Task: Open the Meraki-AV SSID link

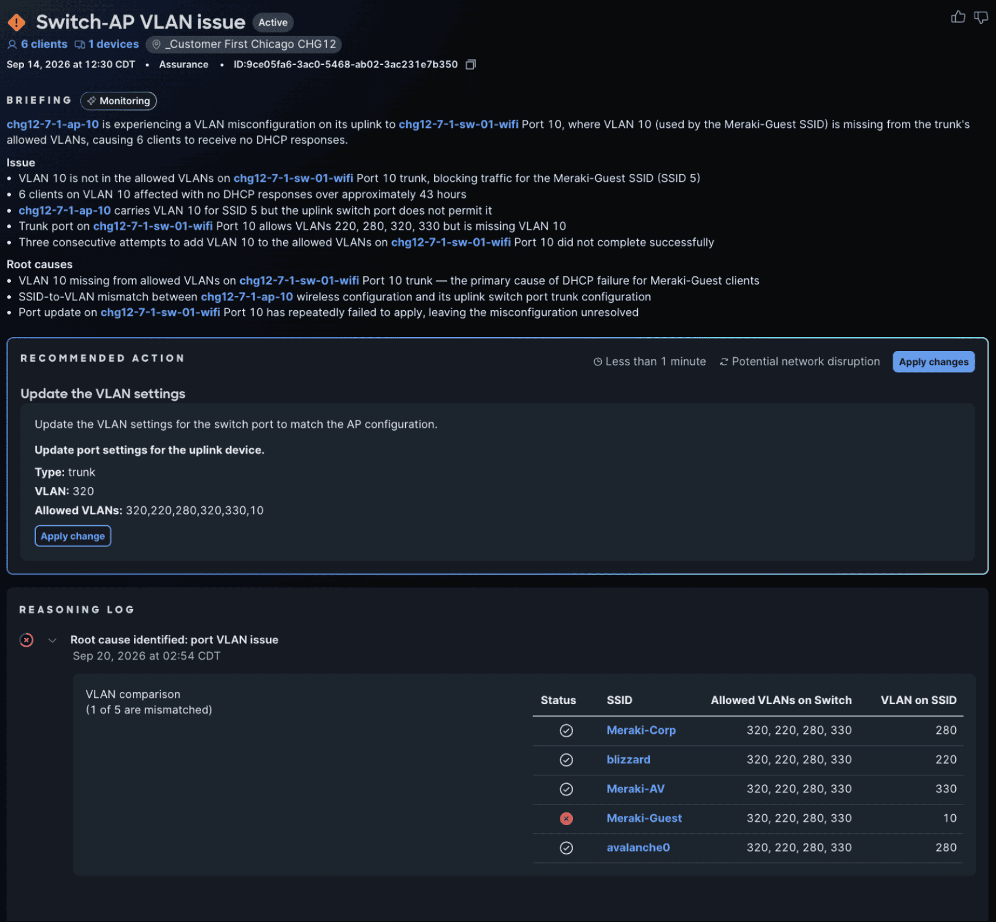Action: click(x=636, y=789)
